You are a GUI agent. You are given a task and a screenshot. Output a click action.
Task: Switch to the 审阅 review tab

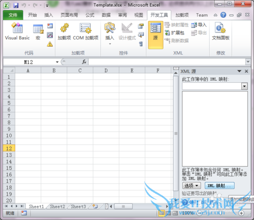[122, 15]
